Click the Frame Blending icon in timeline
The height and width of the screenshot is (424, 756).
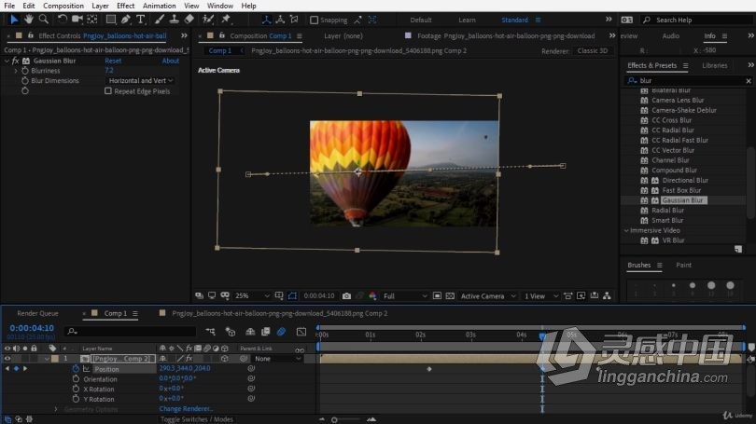coord(266,332)
